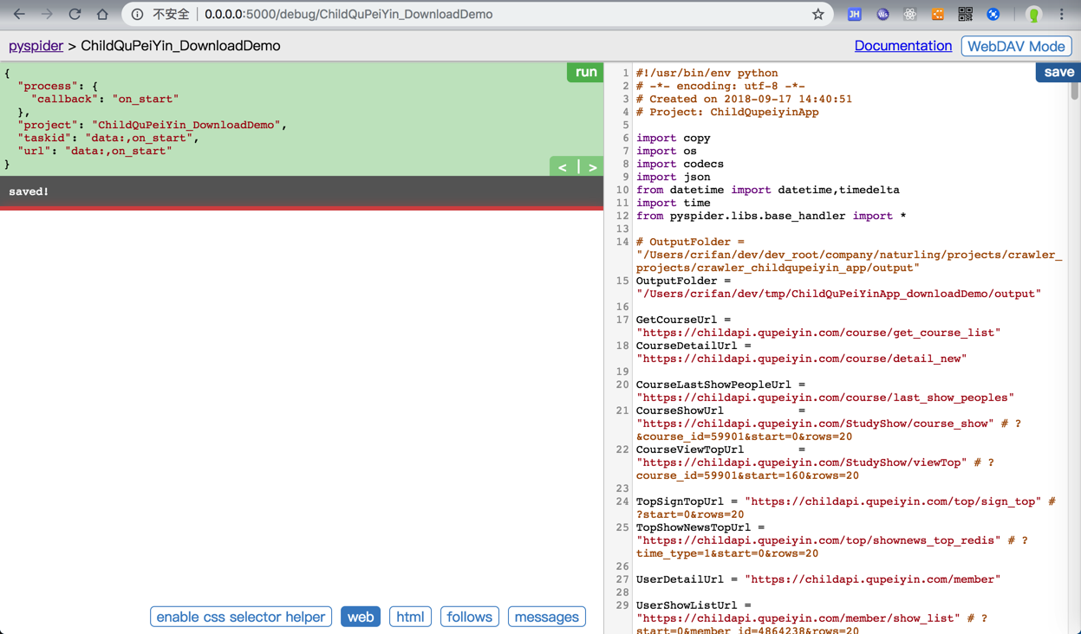The width and height of the screenshot is (1081, 634).
Task: Switch to WebDAV Mode
Action: click(x=1016, y=46)
